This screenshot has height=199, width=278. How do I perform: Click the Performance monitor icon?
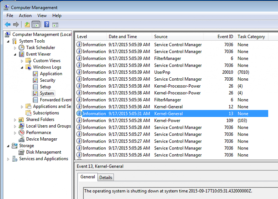(21, 132)
